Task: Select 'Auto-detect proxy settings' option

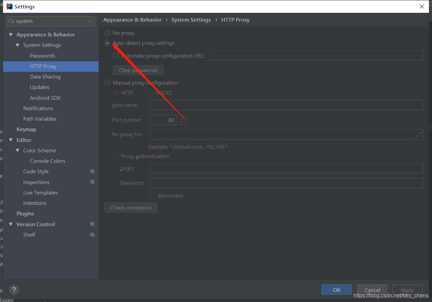Action: pyautogui.click(x=107, y=43)
